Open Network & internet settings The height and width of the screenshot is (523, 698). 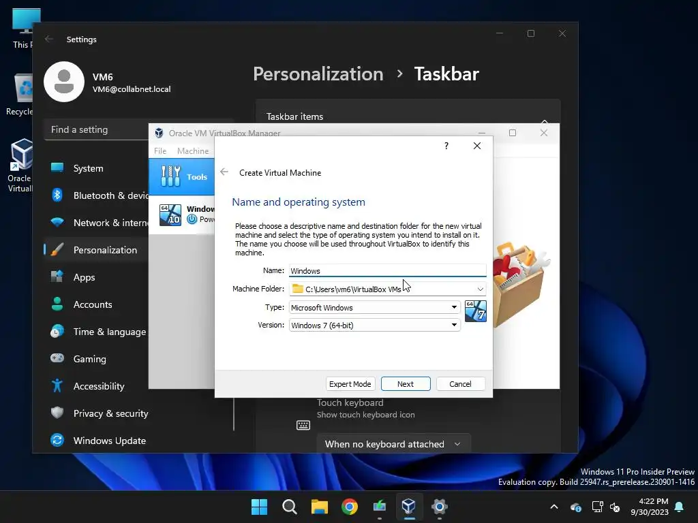tap(97, 223)
